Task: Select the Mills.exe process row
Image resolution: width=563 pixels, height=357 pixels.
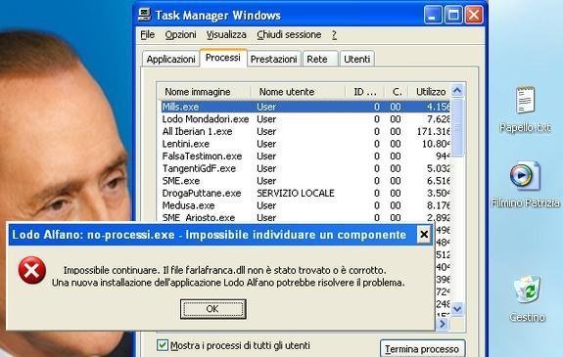Action: pyautogui.click(x=305, y=107)
